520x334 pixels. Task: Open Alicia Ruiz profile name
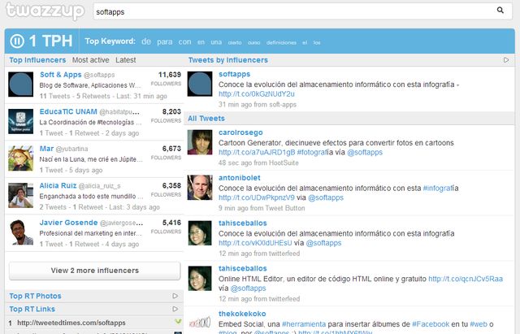pos(58,185)
